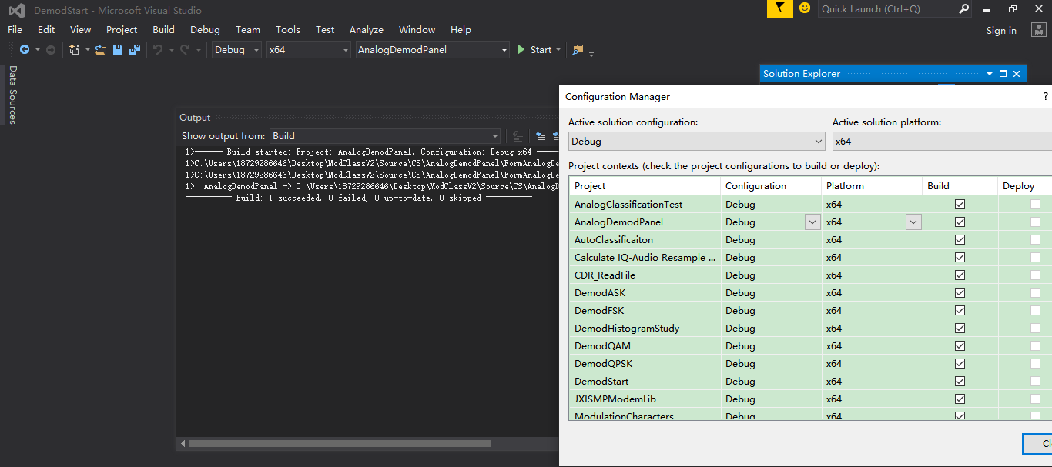Viewport: 1052px width, 467px height.
Task: Click the Find in Files toolbar icon
Action: [578, 49]
